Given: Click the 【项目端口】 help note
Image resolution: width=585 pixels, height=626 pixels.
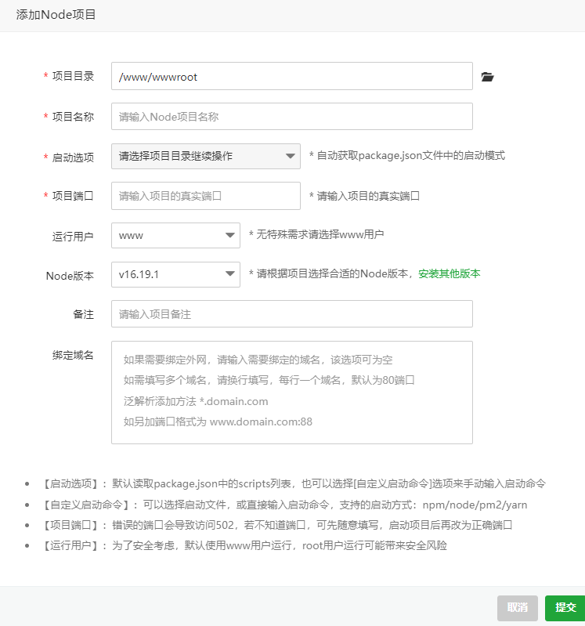Looking at the screenshot, I should (277, 525).
